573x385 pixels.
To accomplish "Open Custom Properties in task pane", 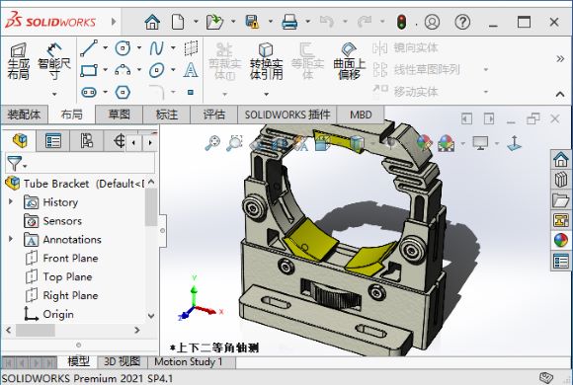I will [561, 261].
